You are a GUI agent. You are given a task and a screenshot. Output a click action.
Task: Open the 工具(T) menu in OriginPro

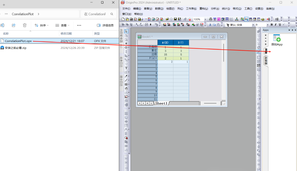(248, 9)
